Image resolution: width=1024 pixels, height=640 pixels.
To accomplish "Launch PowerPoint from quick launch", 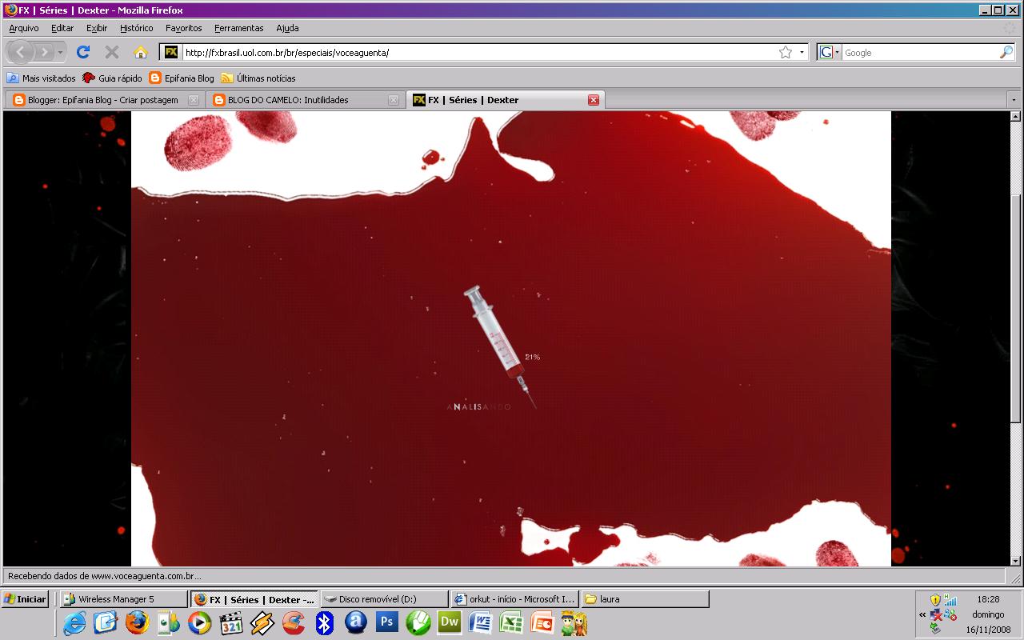I will pyautogui.click(x=543, y=623).
